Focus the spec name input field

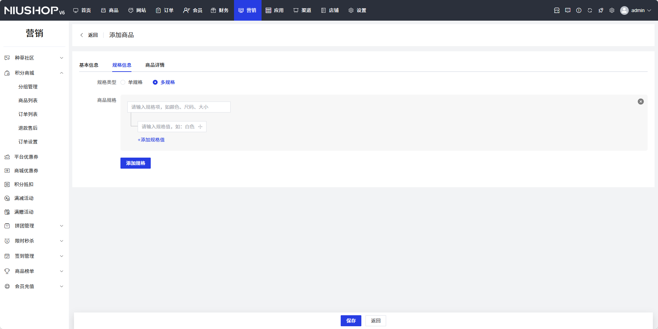click(179, 107)
